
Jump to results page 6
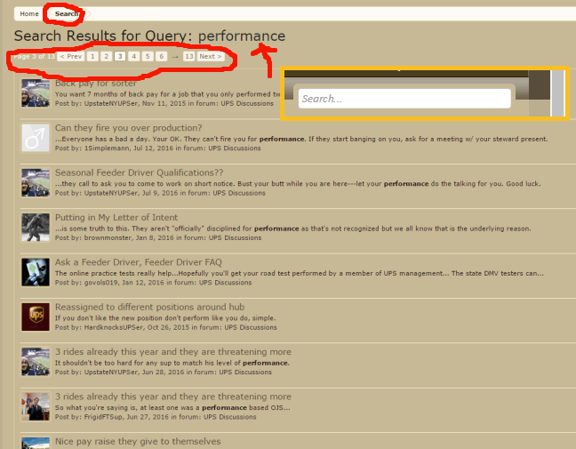pyautogui.click(x=161, y=56)
